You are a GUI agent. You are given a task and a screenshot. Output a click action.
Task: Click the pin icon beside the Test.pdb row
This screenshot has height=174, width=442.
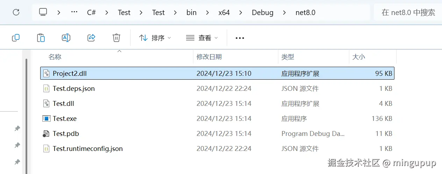point(17,145)
